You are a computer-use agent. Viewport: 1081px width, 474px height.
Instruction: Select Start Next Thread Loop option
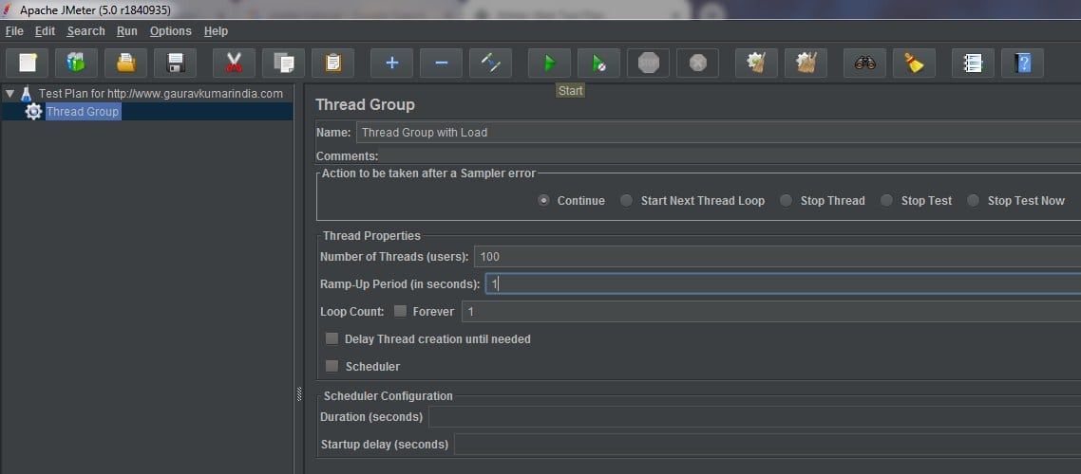point(626,200)
